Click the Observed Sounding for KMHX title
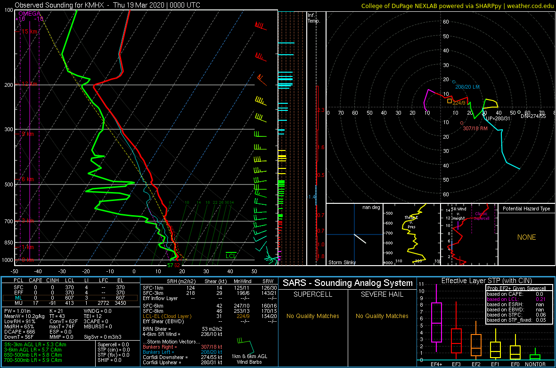 coord(107,5)
